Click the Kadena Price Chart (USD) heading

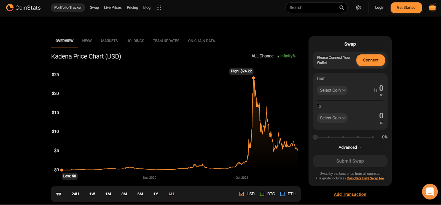(x=86, y=56)
